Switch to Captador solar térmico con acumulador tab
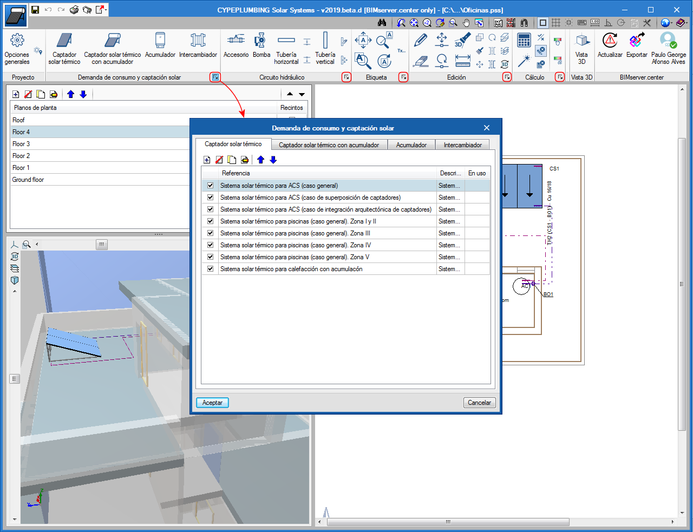 click(x=329, y=145)
